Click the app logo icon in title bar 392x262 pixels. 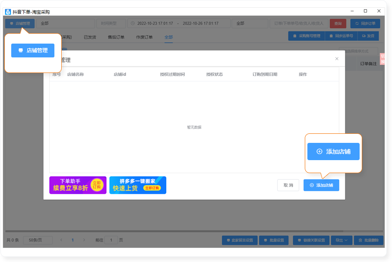coord(8,12)
